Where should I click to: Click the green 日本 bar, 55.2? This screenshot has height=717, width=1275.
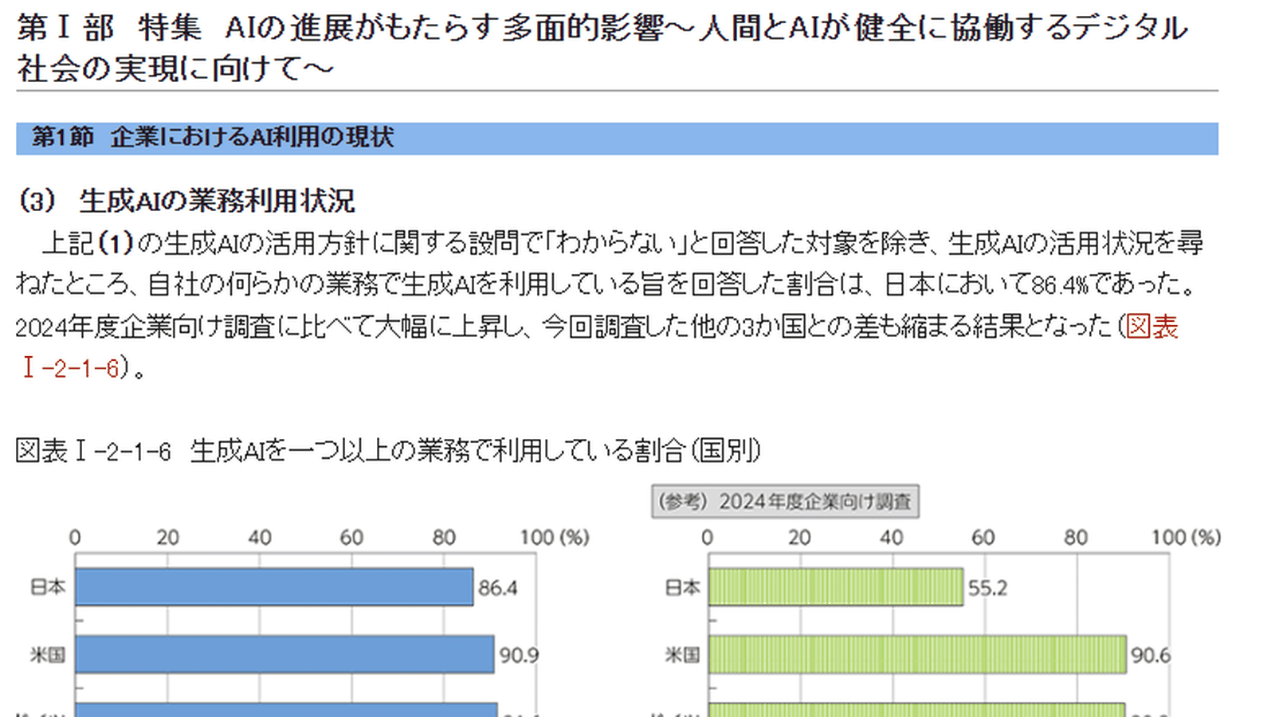(x=836, y=587)
